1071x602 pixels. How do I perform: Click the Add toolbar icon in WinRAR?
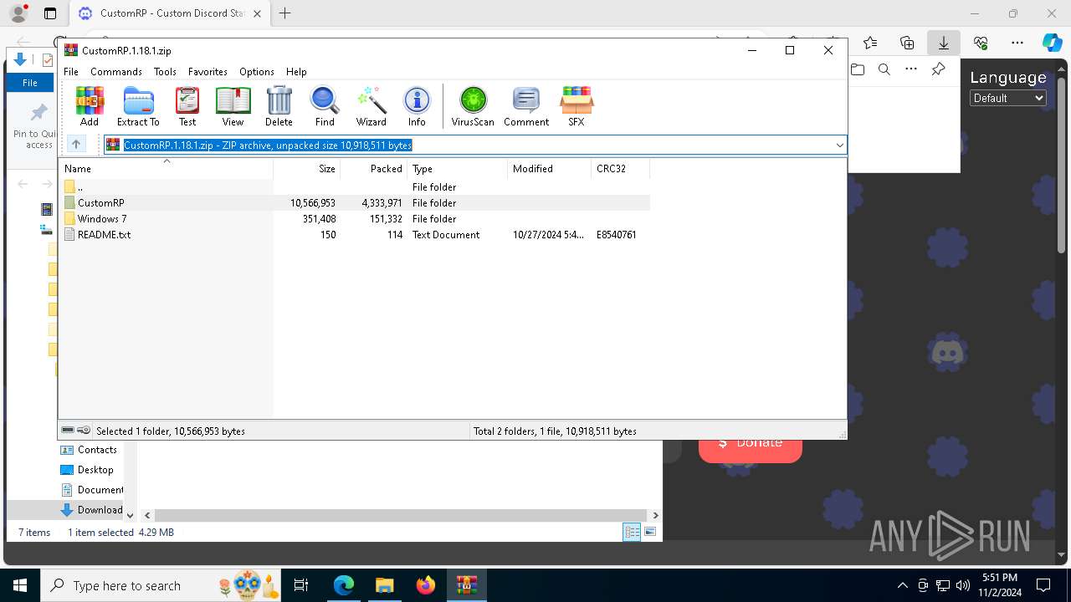(x=90, y=106)
